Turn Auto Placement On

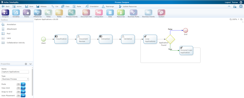click(19, 95)
